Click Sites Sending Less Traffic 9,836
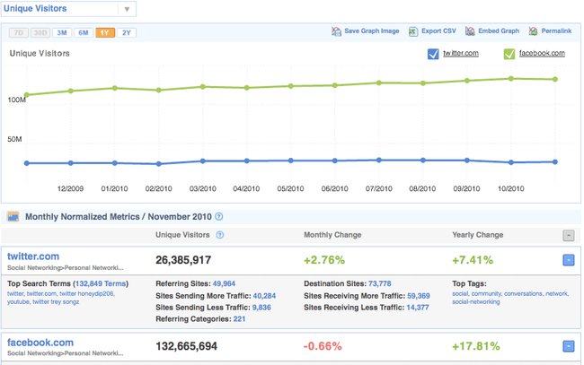This screenshot has width=584, height=365. point(261,308)
